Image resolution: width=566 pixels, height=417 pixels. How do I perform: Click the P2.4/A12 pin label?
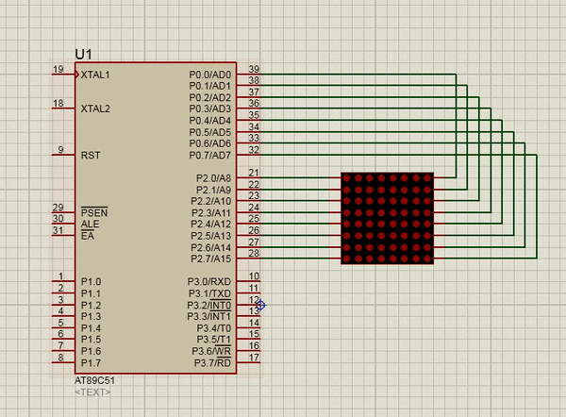[x=210, y=225]
